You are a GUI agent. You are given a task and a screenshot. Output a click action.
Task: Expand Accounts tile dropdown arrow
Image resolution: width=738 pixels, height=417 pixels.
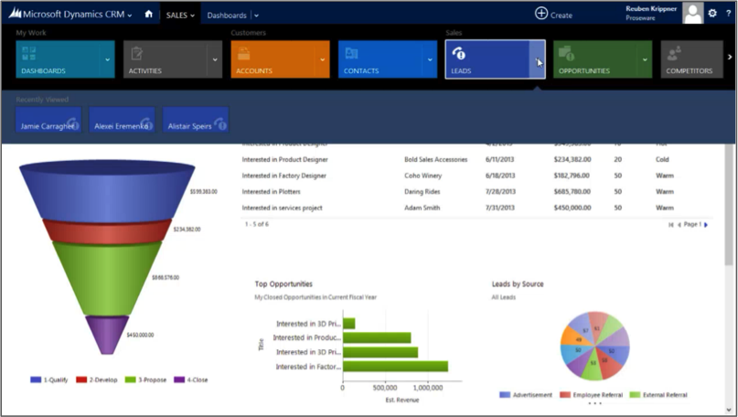pos(322,59)
